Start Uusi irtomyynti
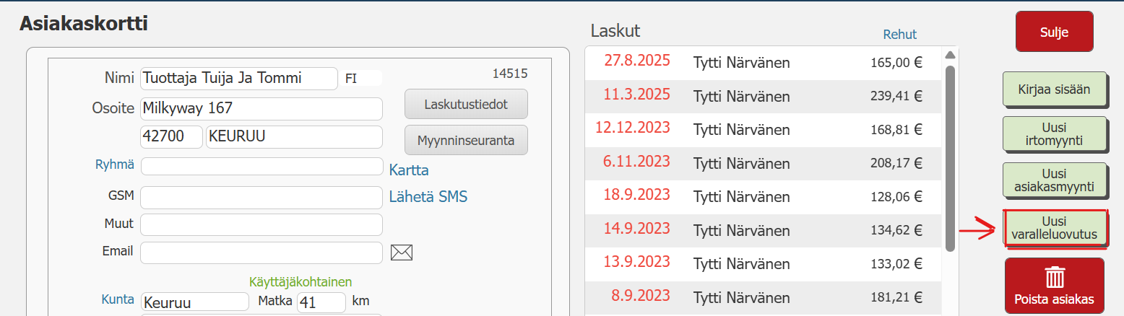 coord(1054,133)
